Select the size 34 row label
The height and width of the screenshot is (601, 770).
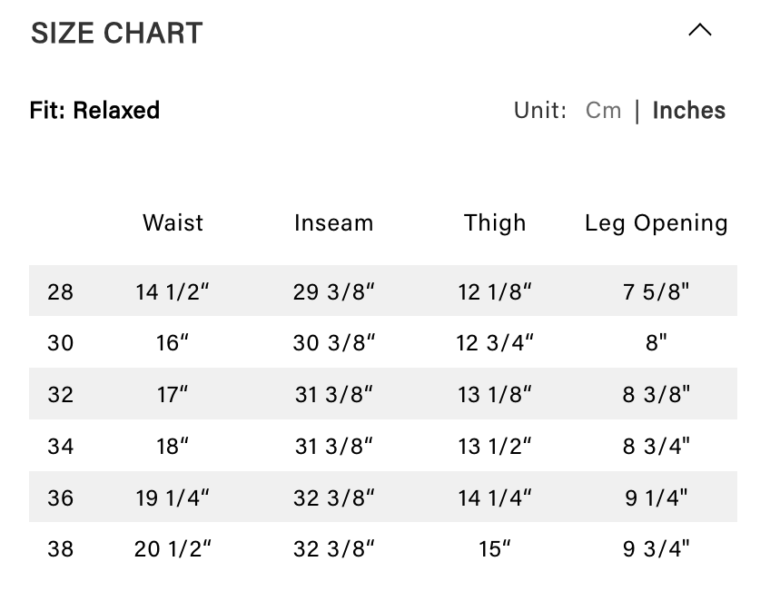pos(60,446)
